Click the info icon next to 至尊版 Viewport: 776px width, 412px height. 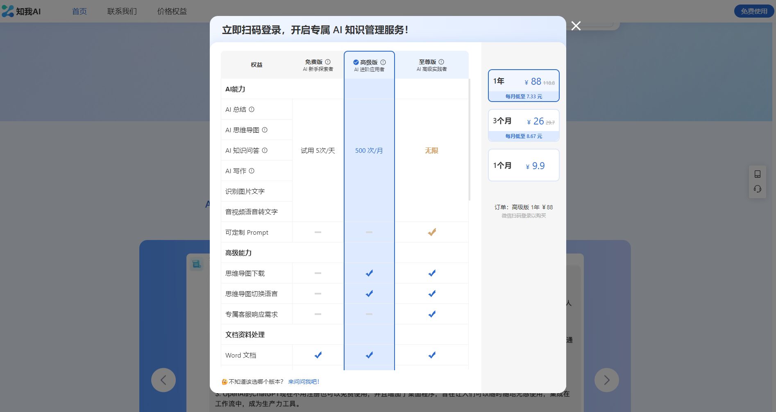tap(441, 62)
